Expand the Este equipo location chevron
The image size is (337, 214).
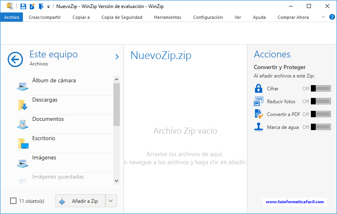pyautogui.click(x=117, y=57)
